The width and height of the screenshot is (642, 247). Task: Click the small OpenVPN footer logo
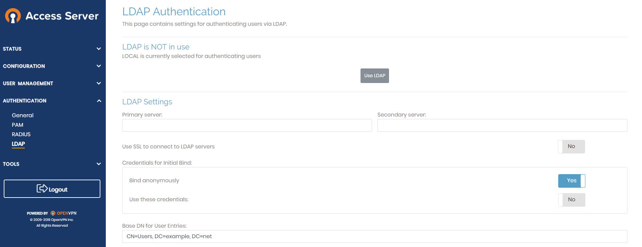[53, 213]
